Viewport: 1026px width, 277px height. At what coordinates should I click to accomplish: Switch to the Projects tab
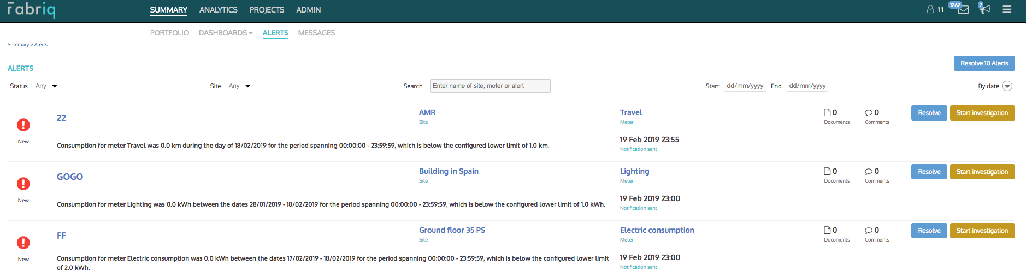point(267,10)
